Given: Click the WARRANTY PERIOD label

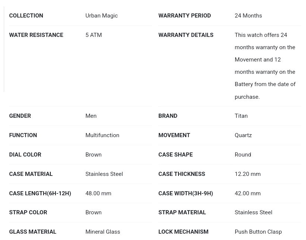Looking at the screenshot, I should click(184, 16).
